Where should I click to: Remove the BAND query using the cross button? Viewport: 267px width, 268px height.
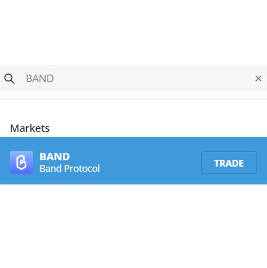coord(258,78)
